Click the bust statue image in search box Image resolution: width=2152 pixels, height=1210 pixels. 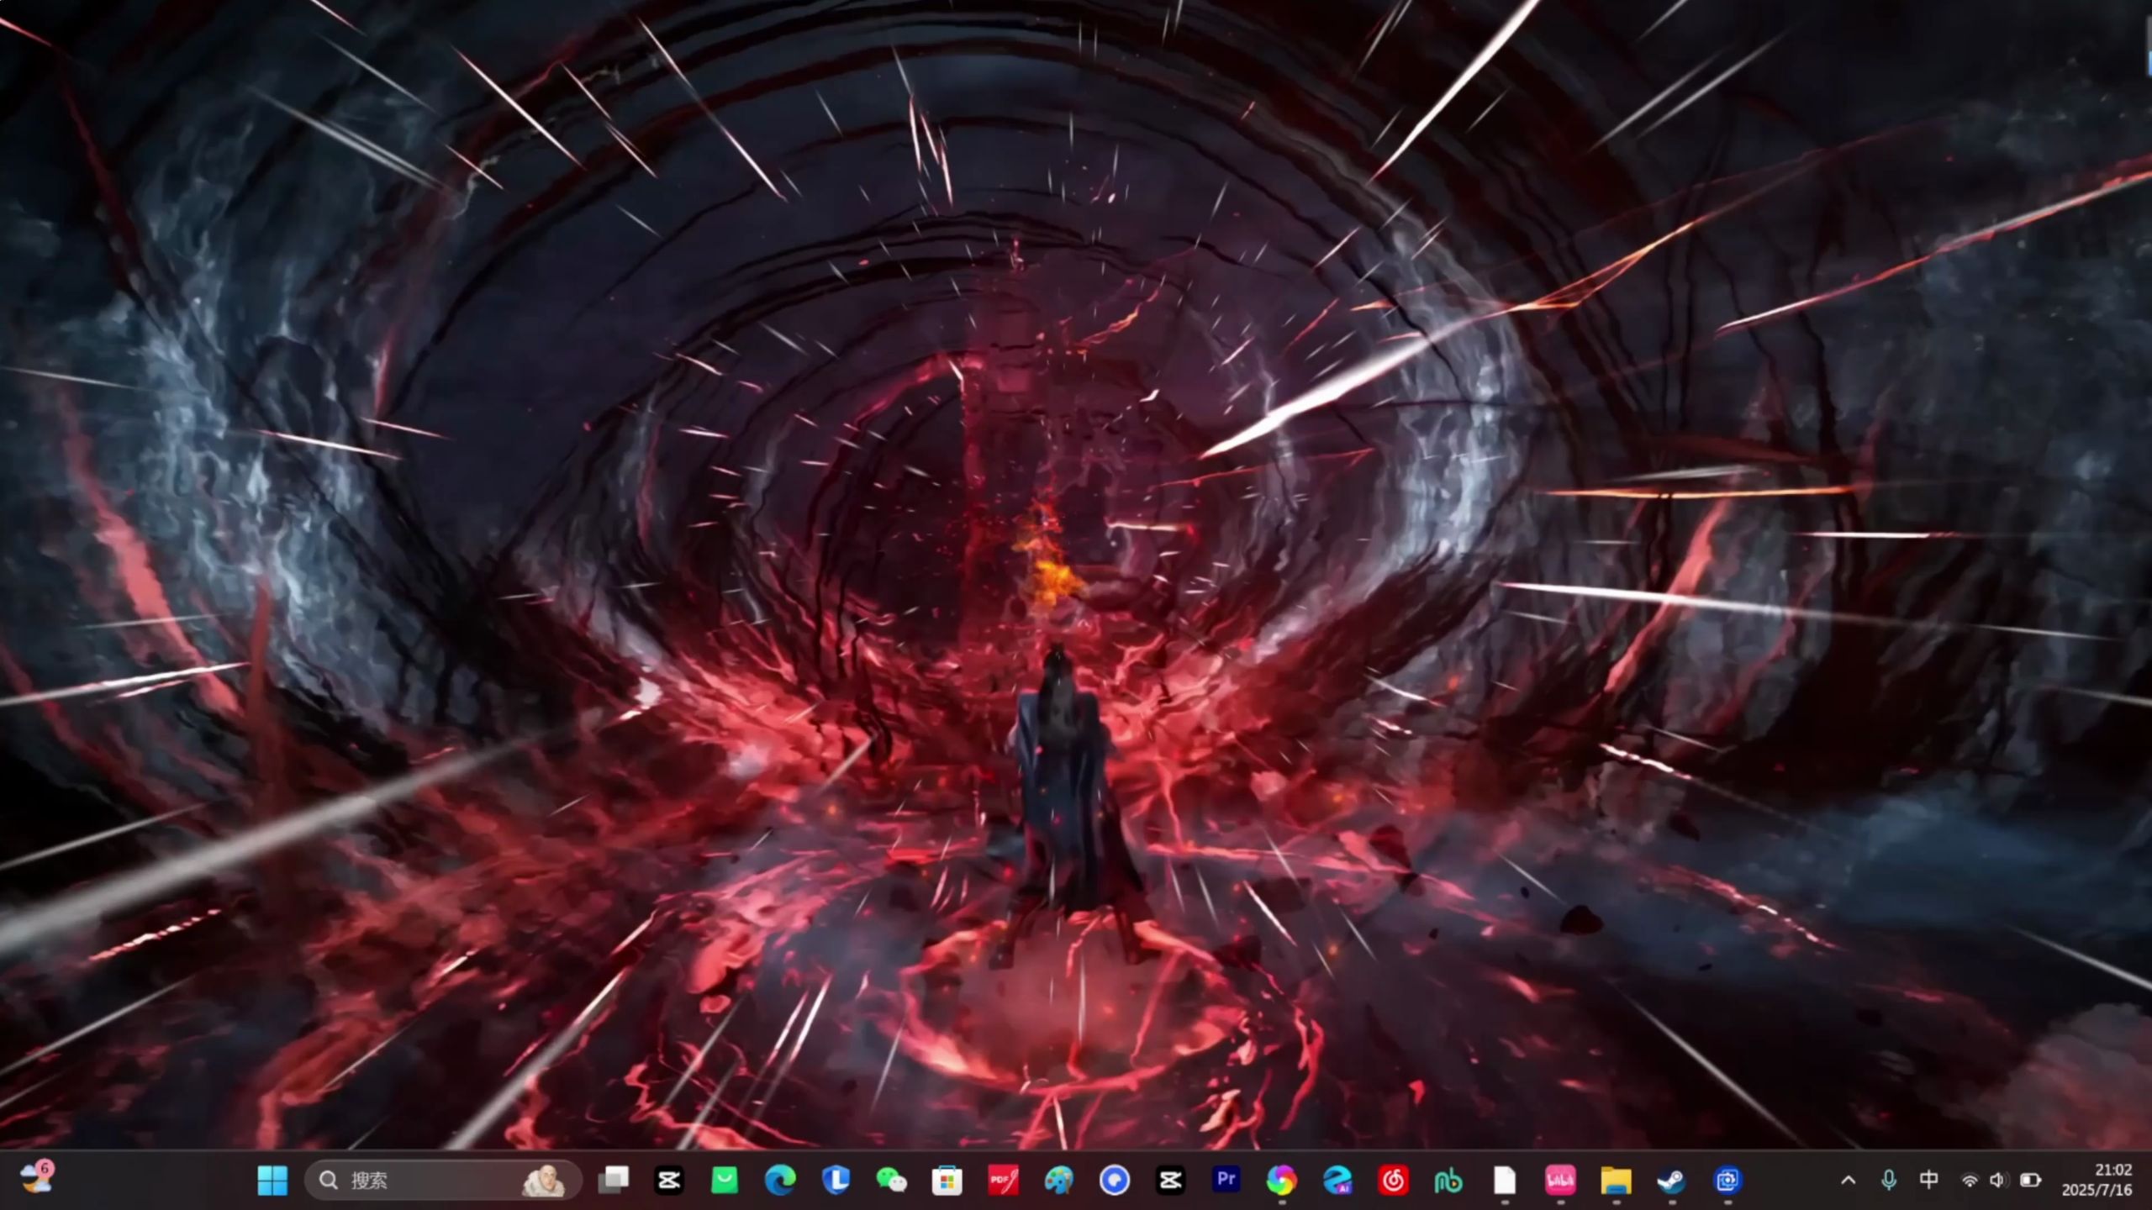[x=543, y=1181]
